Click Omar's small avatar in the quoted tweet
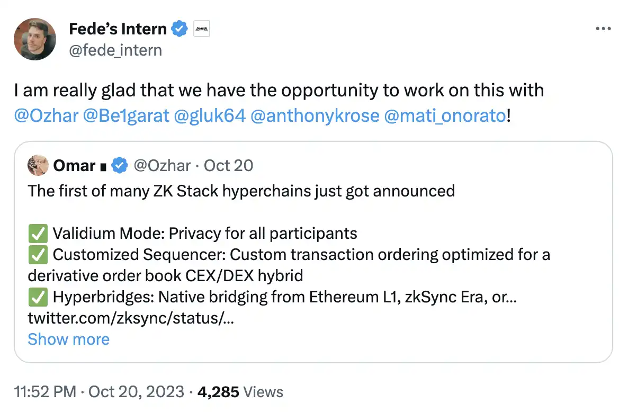628x412 pixels. (x=38, y=165)
